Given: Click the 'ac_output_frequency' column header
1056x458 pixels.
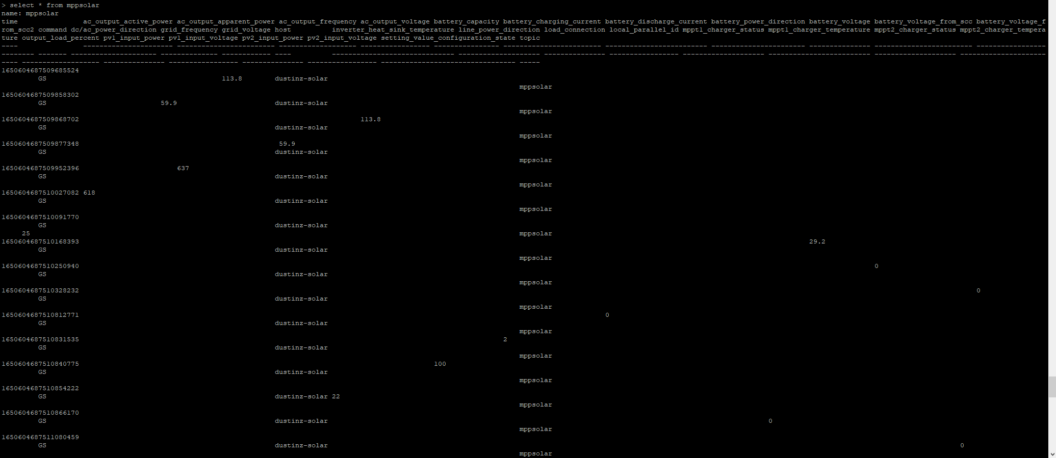Looking at the screenshot, I should [x=318, y=21].
